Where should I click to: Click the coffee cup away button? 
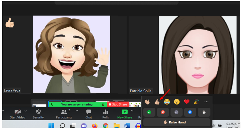click(x=204, y=112)
